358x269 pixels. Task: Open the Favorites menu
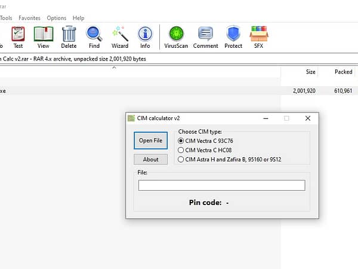pyautogui.click(x=29, y=18)
